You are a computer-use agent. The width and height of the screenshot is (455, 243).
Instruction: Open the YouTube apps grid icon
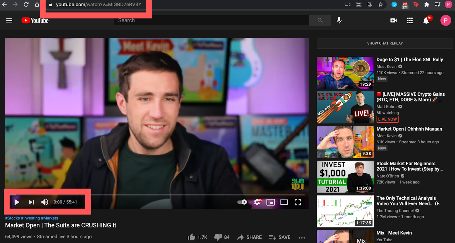[410, 20]
